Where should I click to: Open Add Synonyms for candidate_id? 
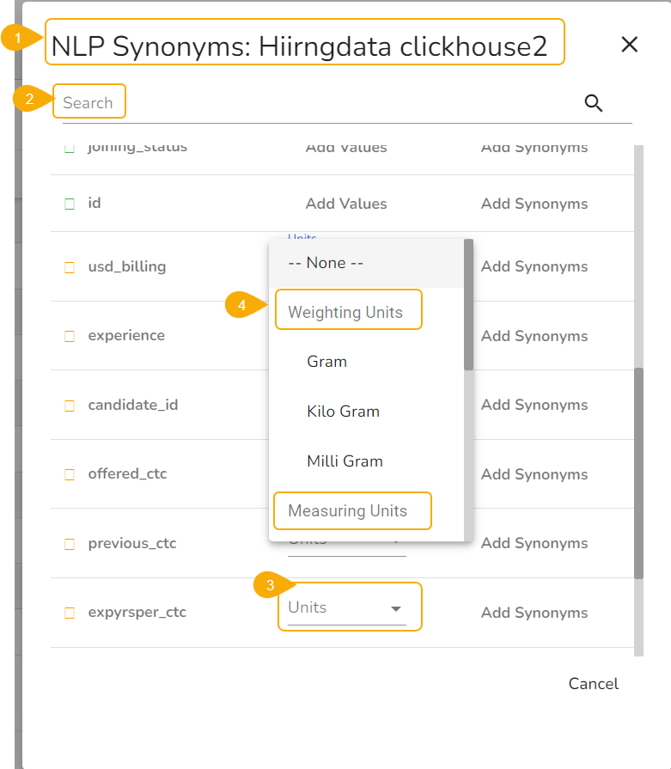point(534,405)
